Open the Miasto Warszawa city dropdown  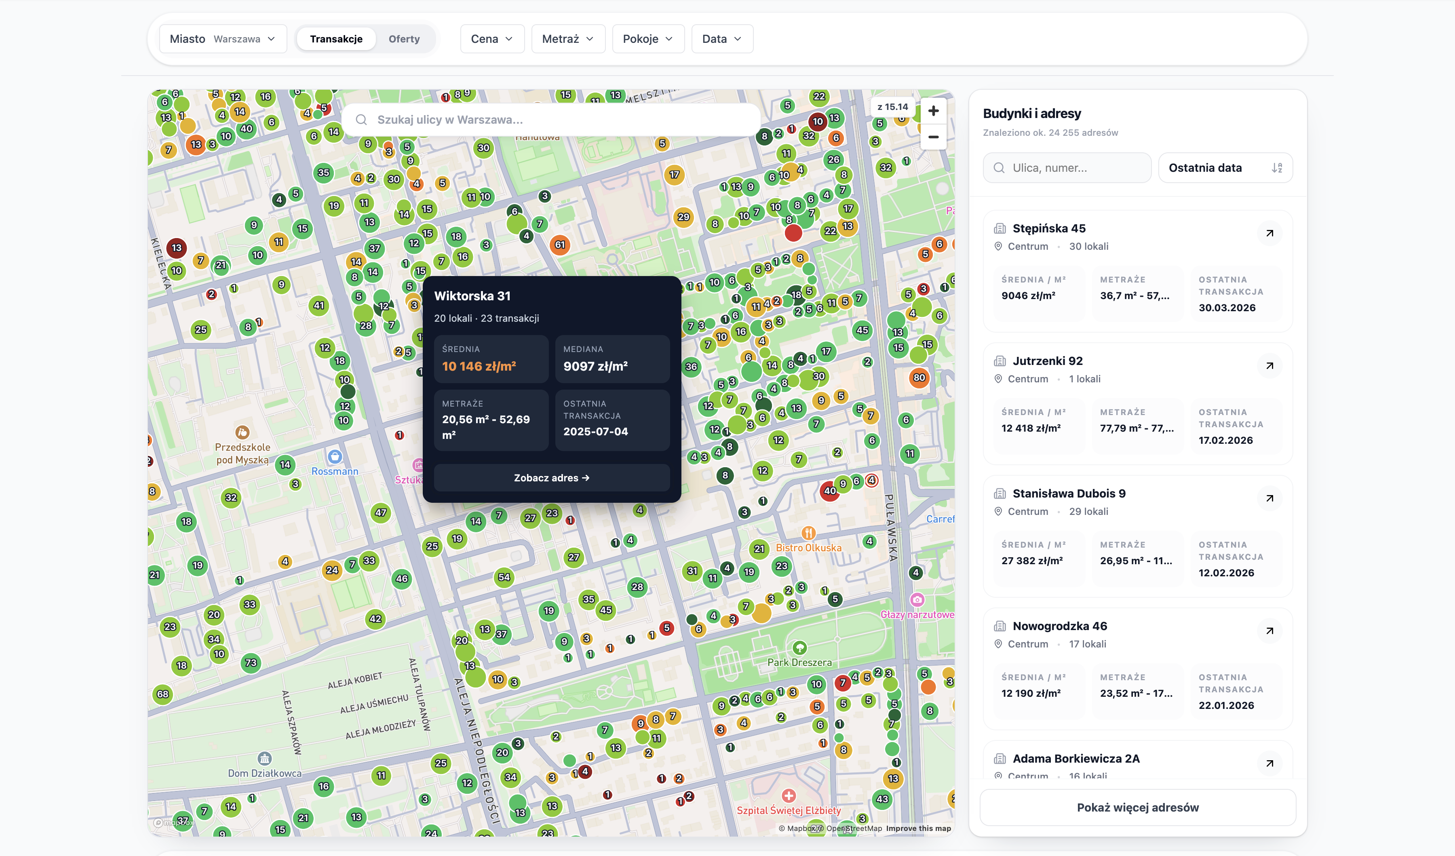(x=223, y=39)
